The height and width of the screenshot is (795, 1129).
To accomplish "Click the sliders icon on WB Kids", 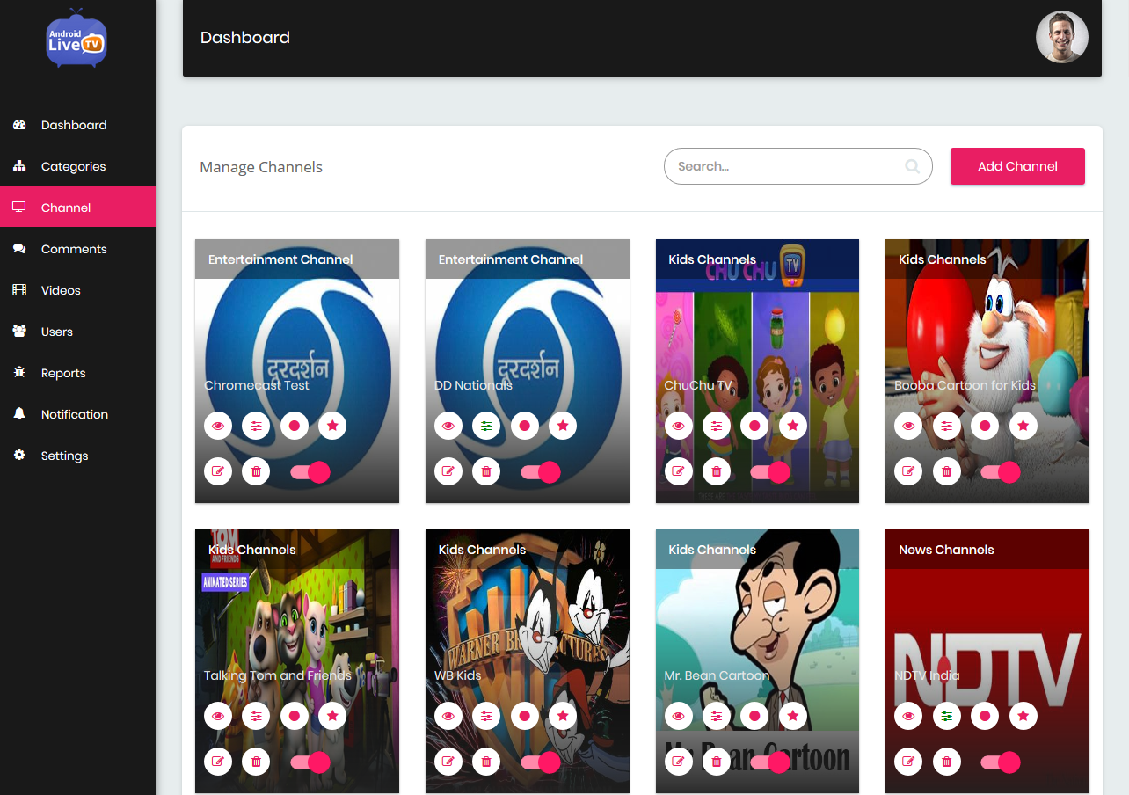I will click(x=486, y=716).
